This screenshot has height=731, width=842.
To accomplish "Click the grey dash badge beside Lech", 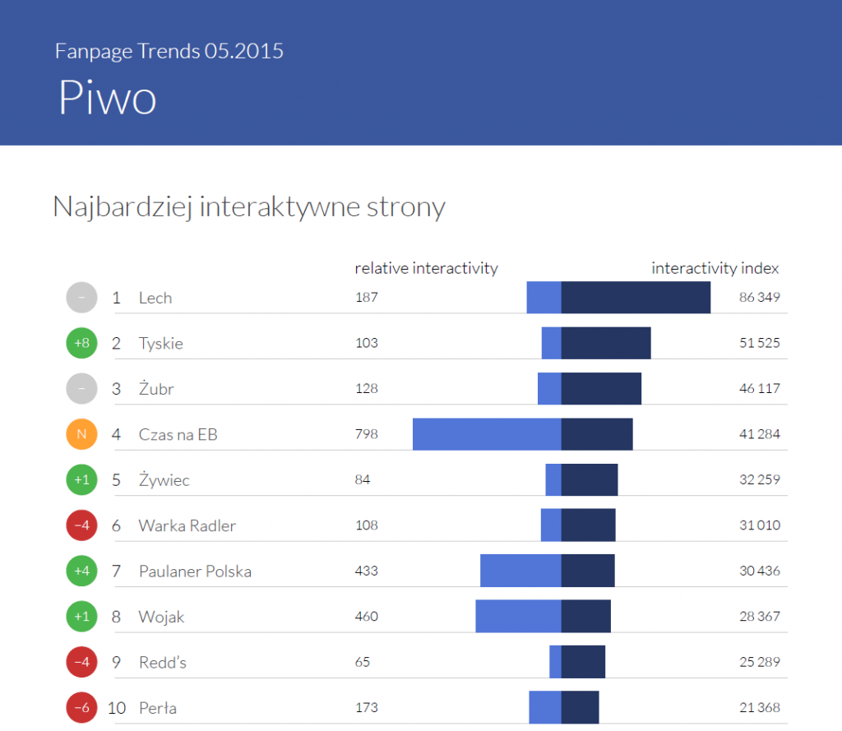I will click(81, 298).
